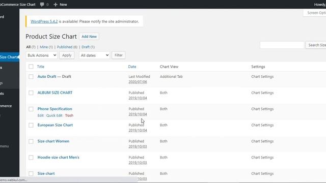Open the WordPress 5.4.2 update link
This screenshot has height=183, width=326.
coord(44,21)
